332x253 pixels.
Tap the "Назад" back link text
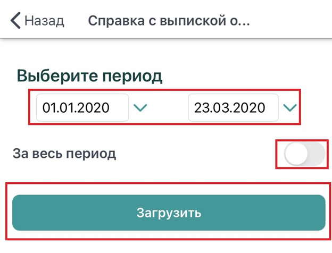click(x=45, y=21)
